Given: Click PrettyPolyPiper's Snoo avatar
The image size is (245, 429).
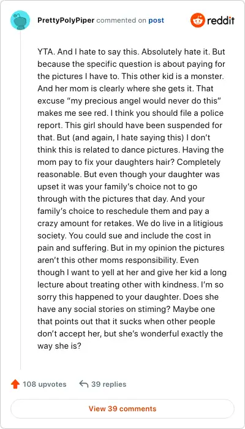Looking at the screenshot, I should (x=20, y=20).
